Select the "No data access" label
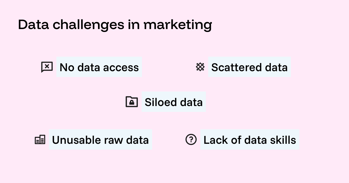 pos(99,67)
